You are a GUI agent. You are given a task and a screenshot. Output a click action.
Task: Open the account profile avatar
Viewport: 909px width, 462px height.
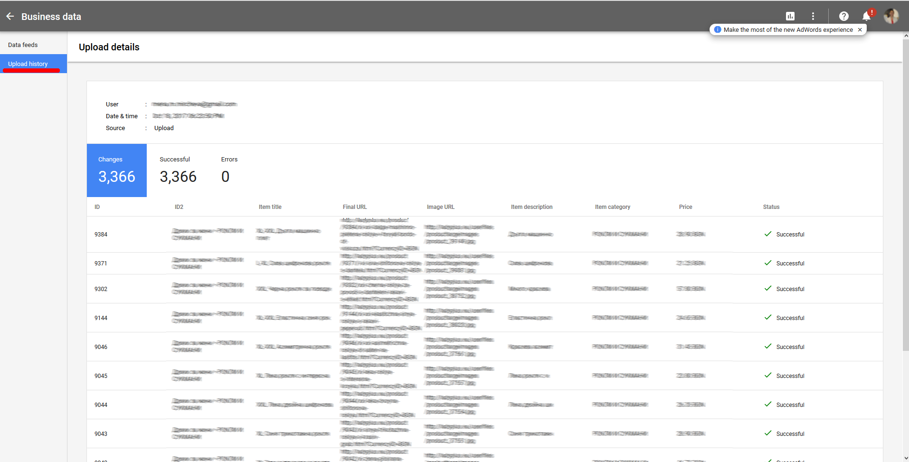(891, 16)
